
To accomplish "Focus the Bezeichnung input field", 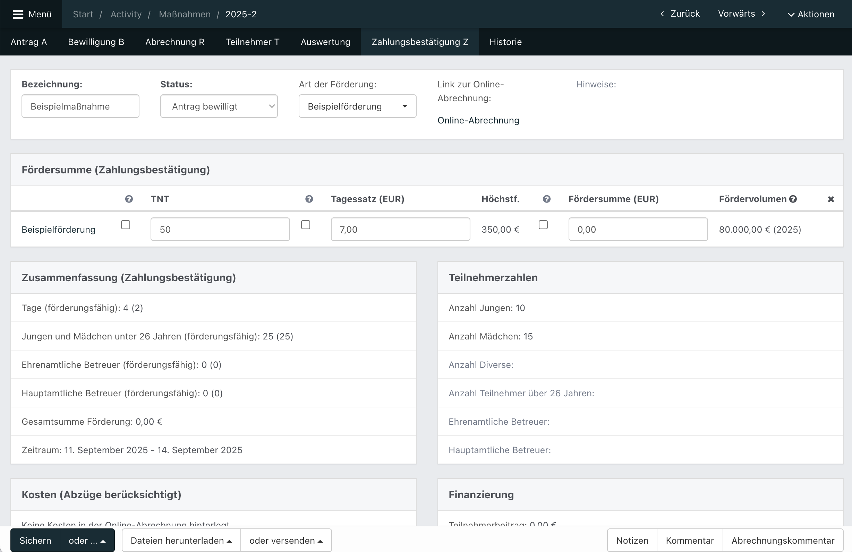I will point(80,106).
